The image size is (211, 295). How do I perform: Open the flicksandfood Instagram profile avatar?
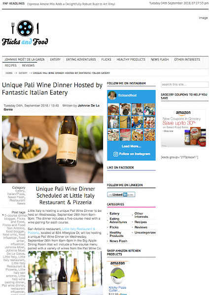pyautogui.click(x=112, y=96)
